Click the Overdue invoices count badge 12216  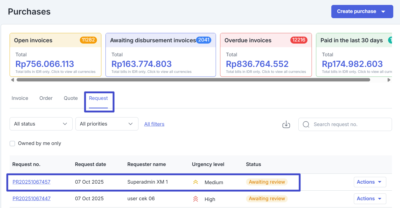click(299, 40)
